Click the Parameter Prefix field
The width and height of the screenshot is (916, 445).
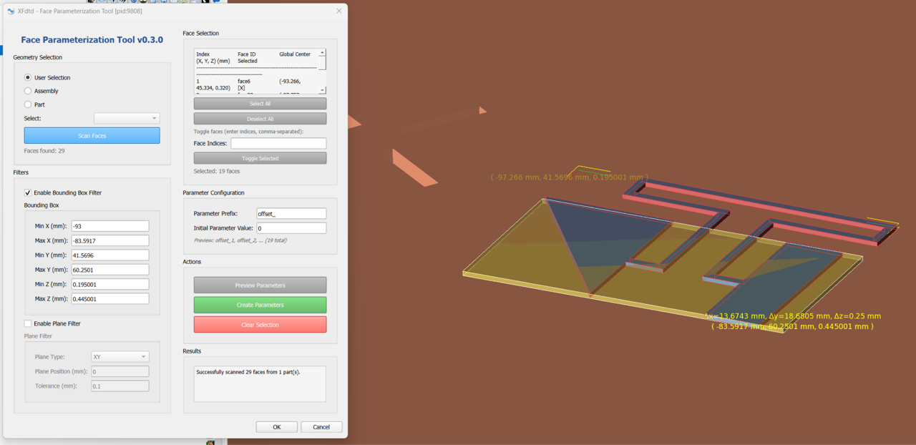291,213
